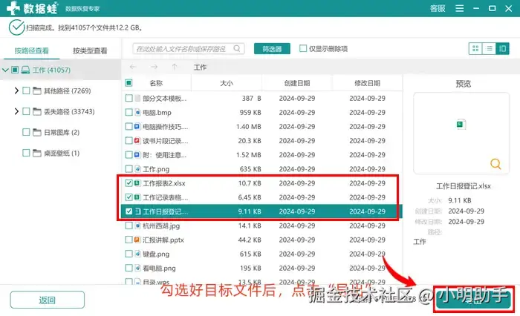Screen dimensions: 520x316
Task: Check the 日常图库 (2) checkbox
Action: point(26,132)
